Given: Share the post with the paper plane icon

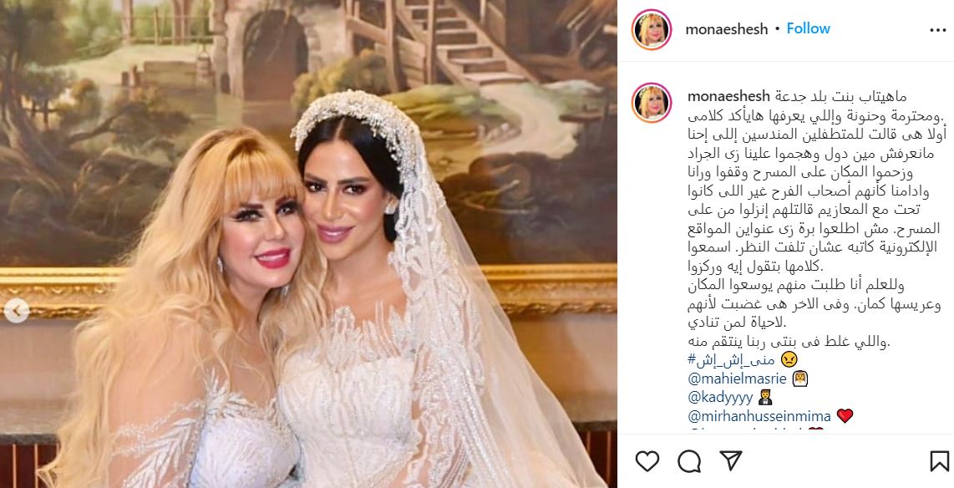Looking at the screenshot, I should pos(731,461).
